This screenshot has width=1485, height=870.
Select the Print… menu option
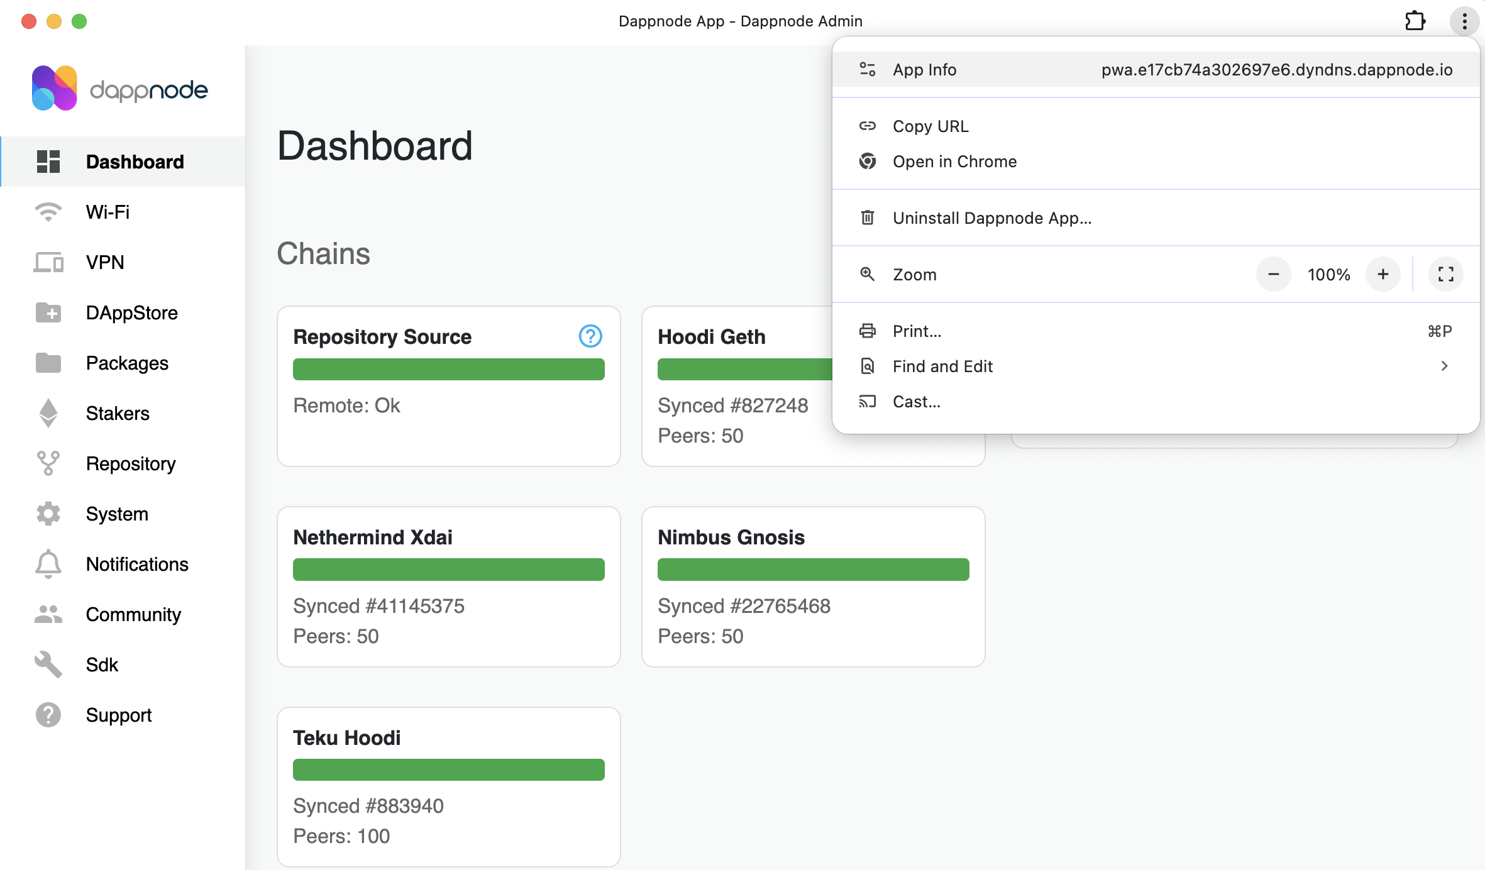[x=917, y=331]
